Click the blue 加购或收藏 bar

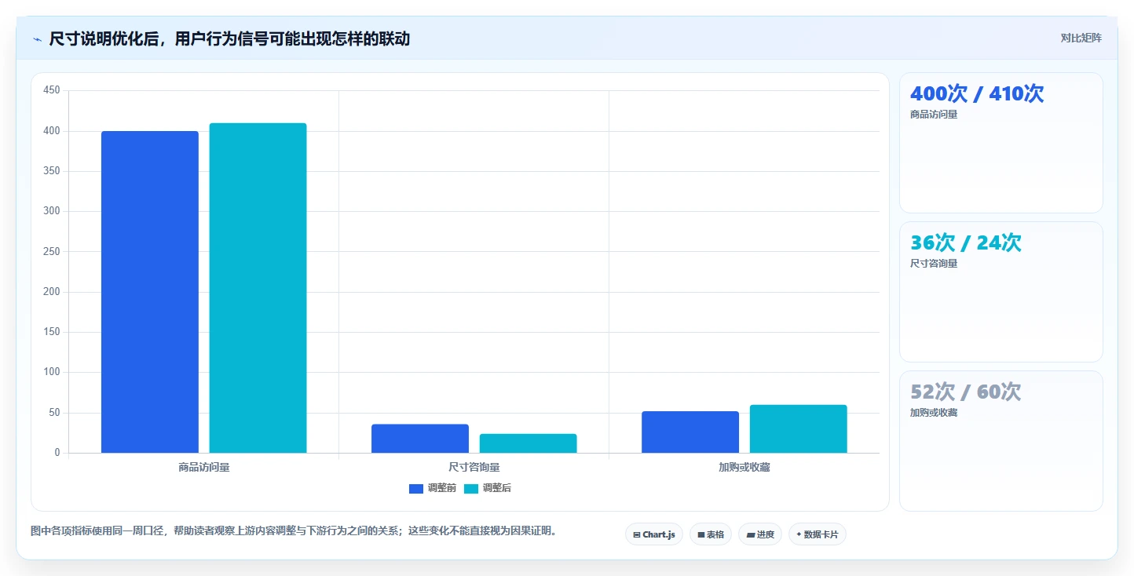pyautogui.click(x=690, y=432)
